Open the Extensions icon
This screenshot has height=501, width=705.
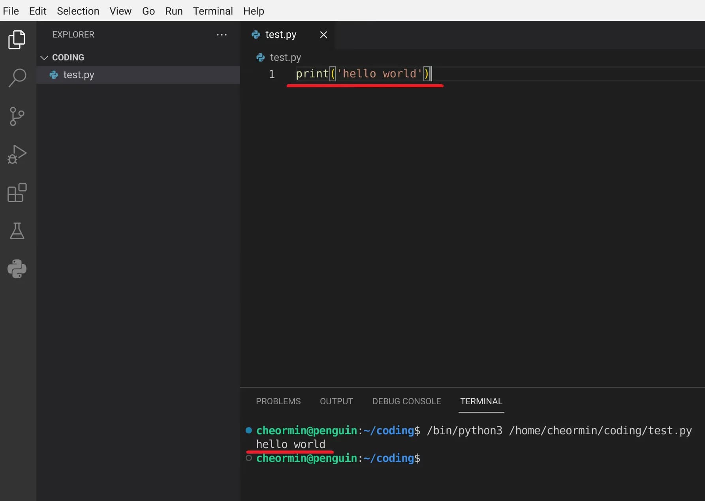click(x=17, y=193)
